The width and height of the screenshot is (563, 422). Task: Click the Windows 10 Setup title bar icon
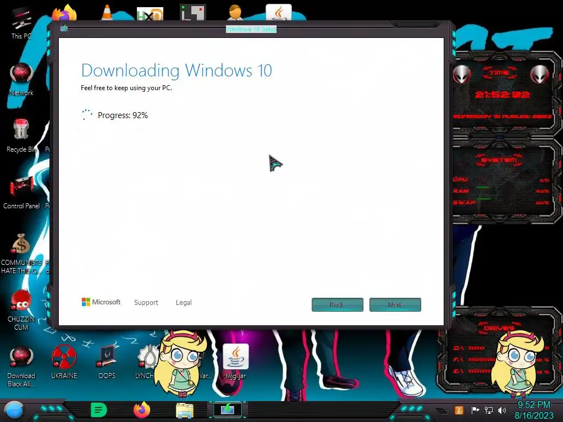point(64,28)
